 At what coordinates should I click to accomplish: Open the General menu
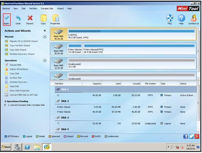[x=6, y=9]
